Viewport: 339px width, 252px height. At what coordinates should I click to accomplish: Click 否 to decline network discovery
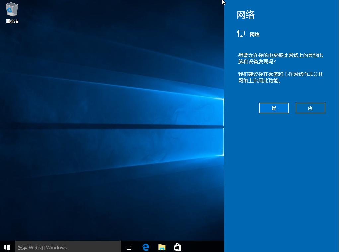pos(310,108)
